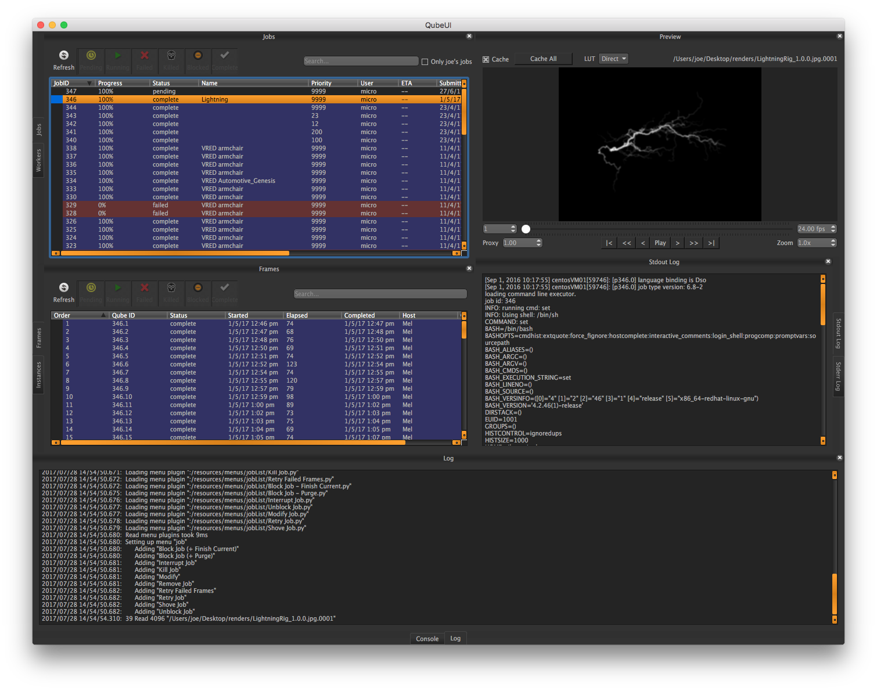Filter jobs by Failed status icon

(x=145, y=56)
